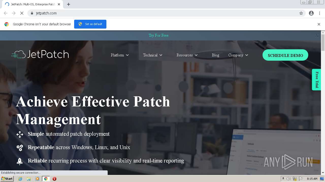Screen dimensions: 325x182
Task: Click the vertical scrollbar thumb
Action: pos(323,42)
